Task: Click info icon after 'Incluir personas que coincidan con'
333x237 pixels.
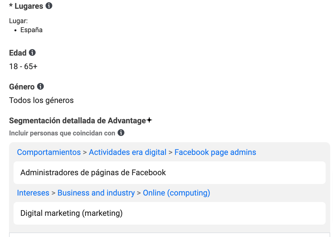Action: (121, 133)
